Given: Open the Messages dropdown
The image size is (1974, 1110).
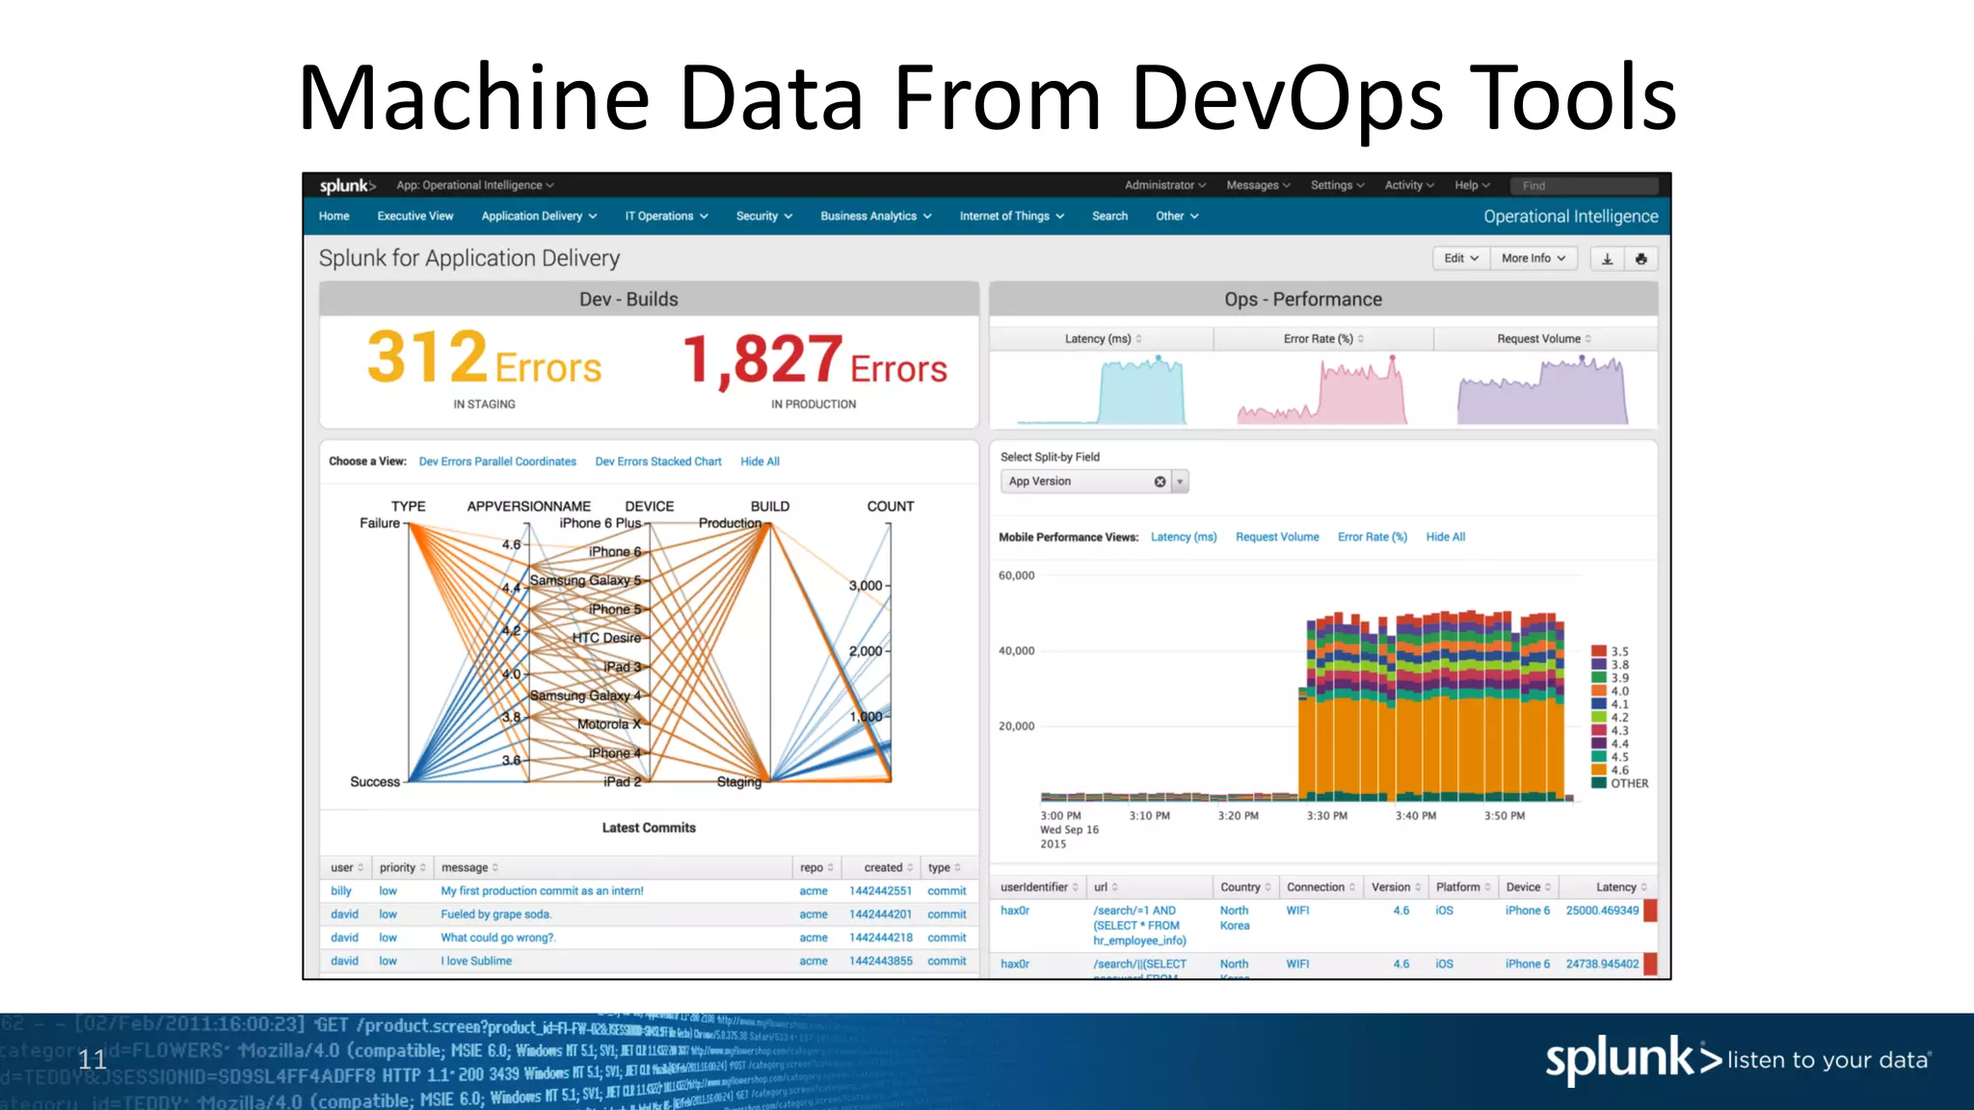Looking at the screenshot, I should [1258, 185].
